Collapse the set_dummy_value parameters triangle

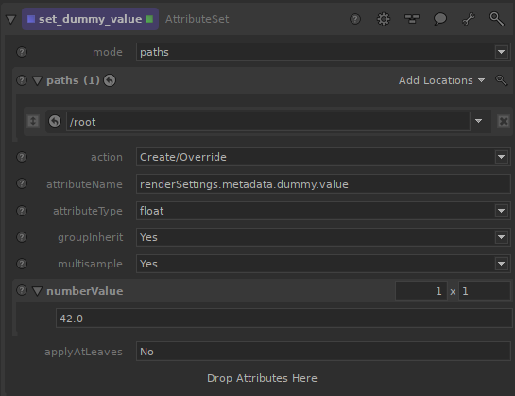click(x=10, y=20)
